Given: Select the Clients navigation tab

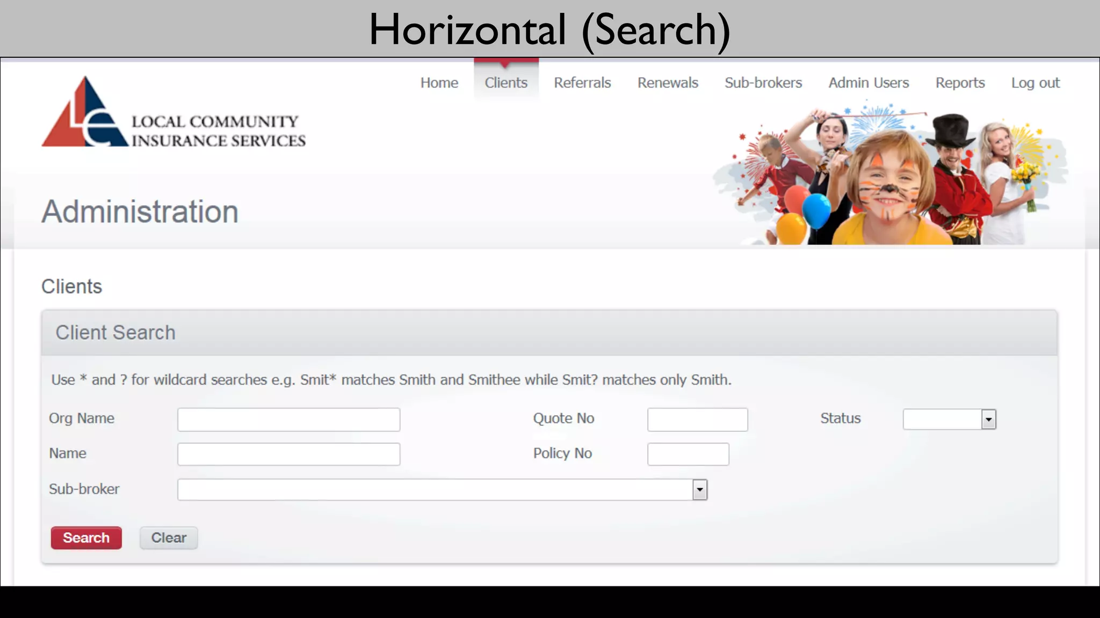Looking at the screenshot, I should [x=505, y=83].
